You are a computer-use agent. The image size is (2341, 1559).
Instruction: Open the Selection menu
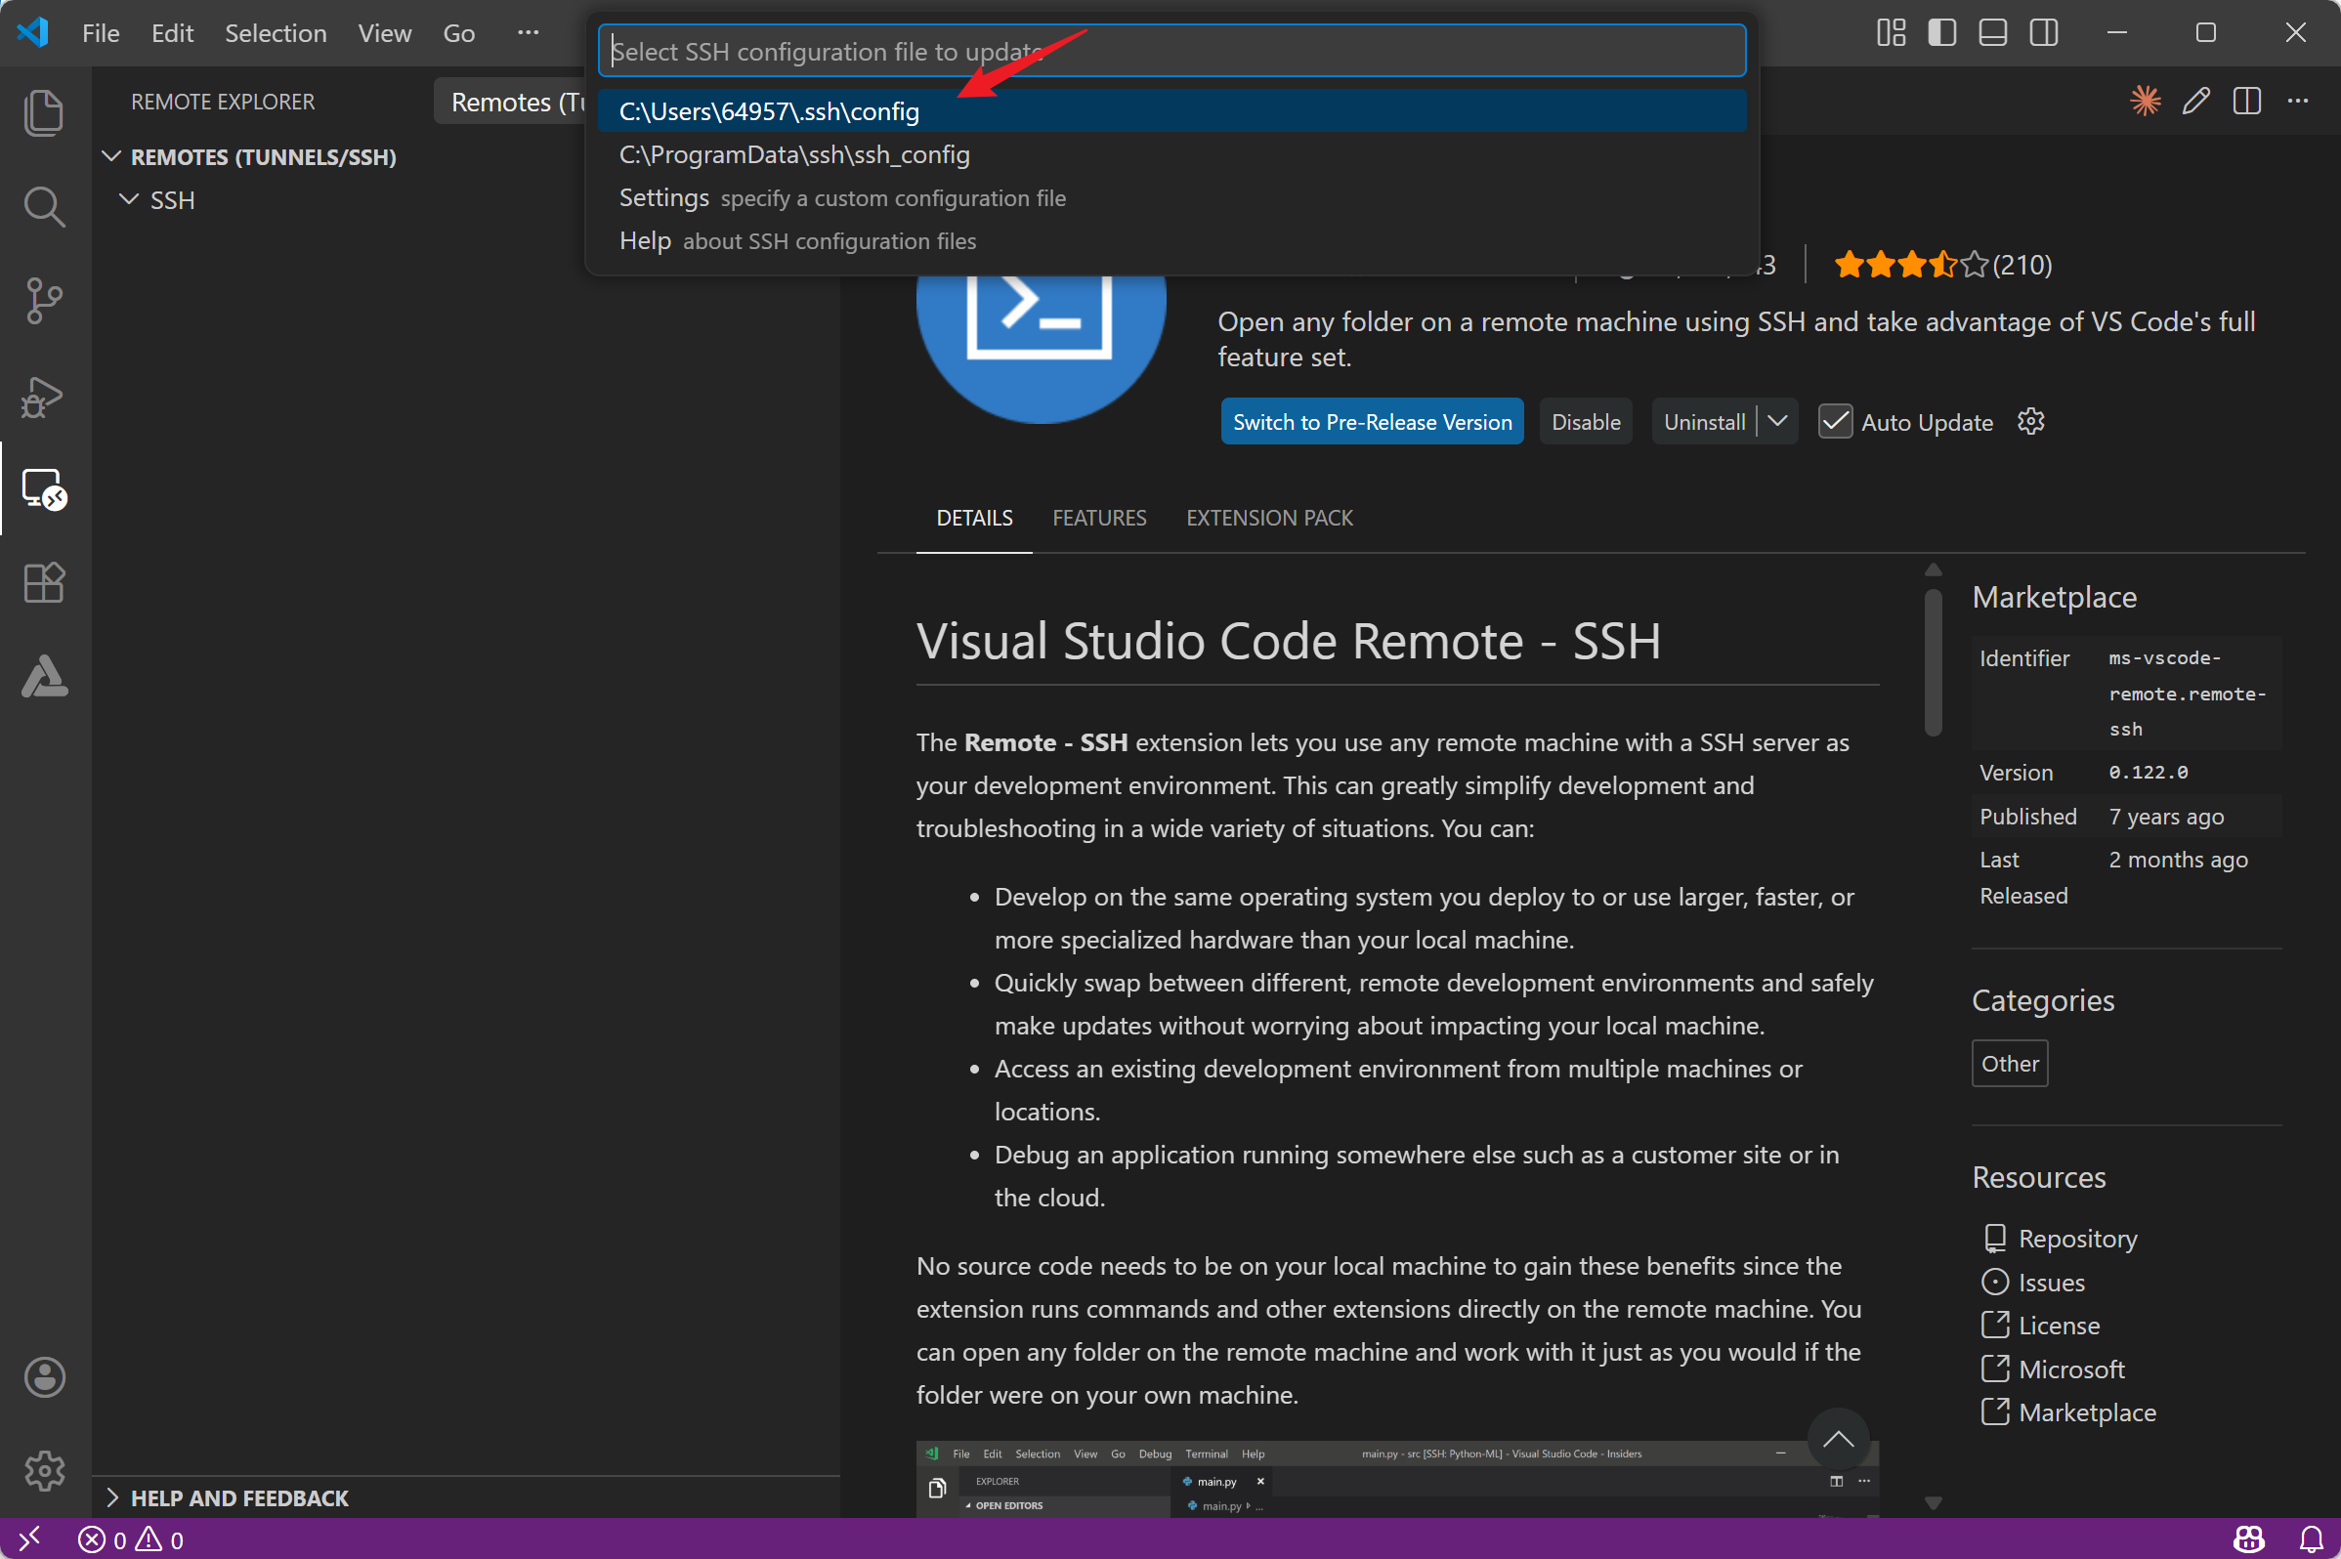276,33
